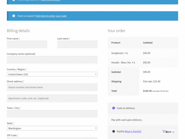Click the 'Billing details' heading

coord(18,31)
